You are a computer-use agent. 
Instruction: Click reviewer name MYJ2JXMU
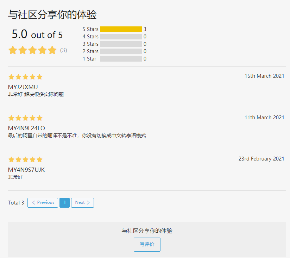tap(23, 87)
